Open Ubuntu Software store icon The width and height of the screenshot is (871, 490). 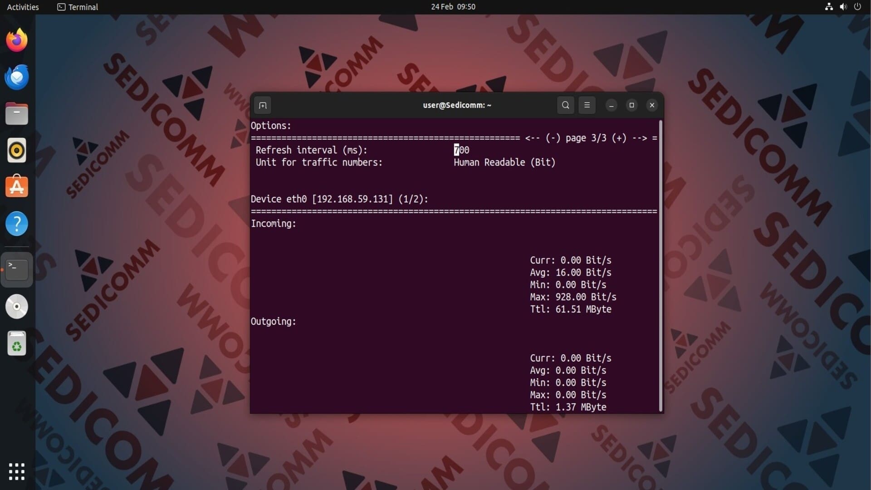pos(17,187)
